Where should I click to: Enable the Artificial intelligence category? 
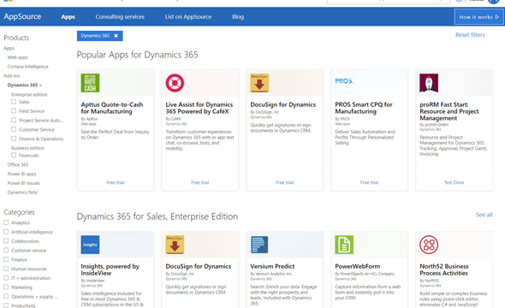click(6, 232)
